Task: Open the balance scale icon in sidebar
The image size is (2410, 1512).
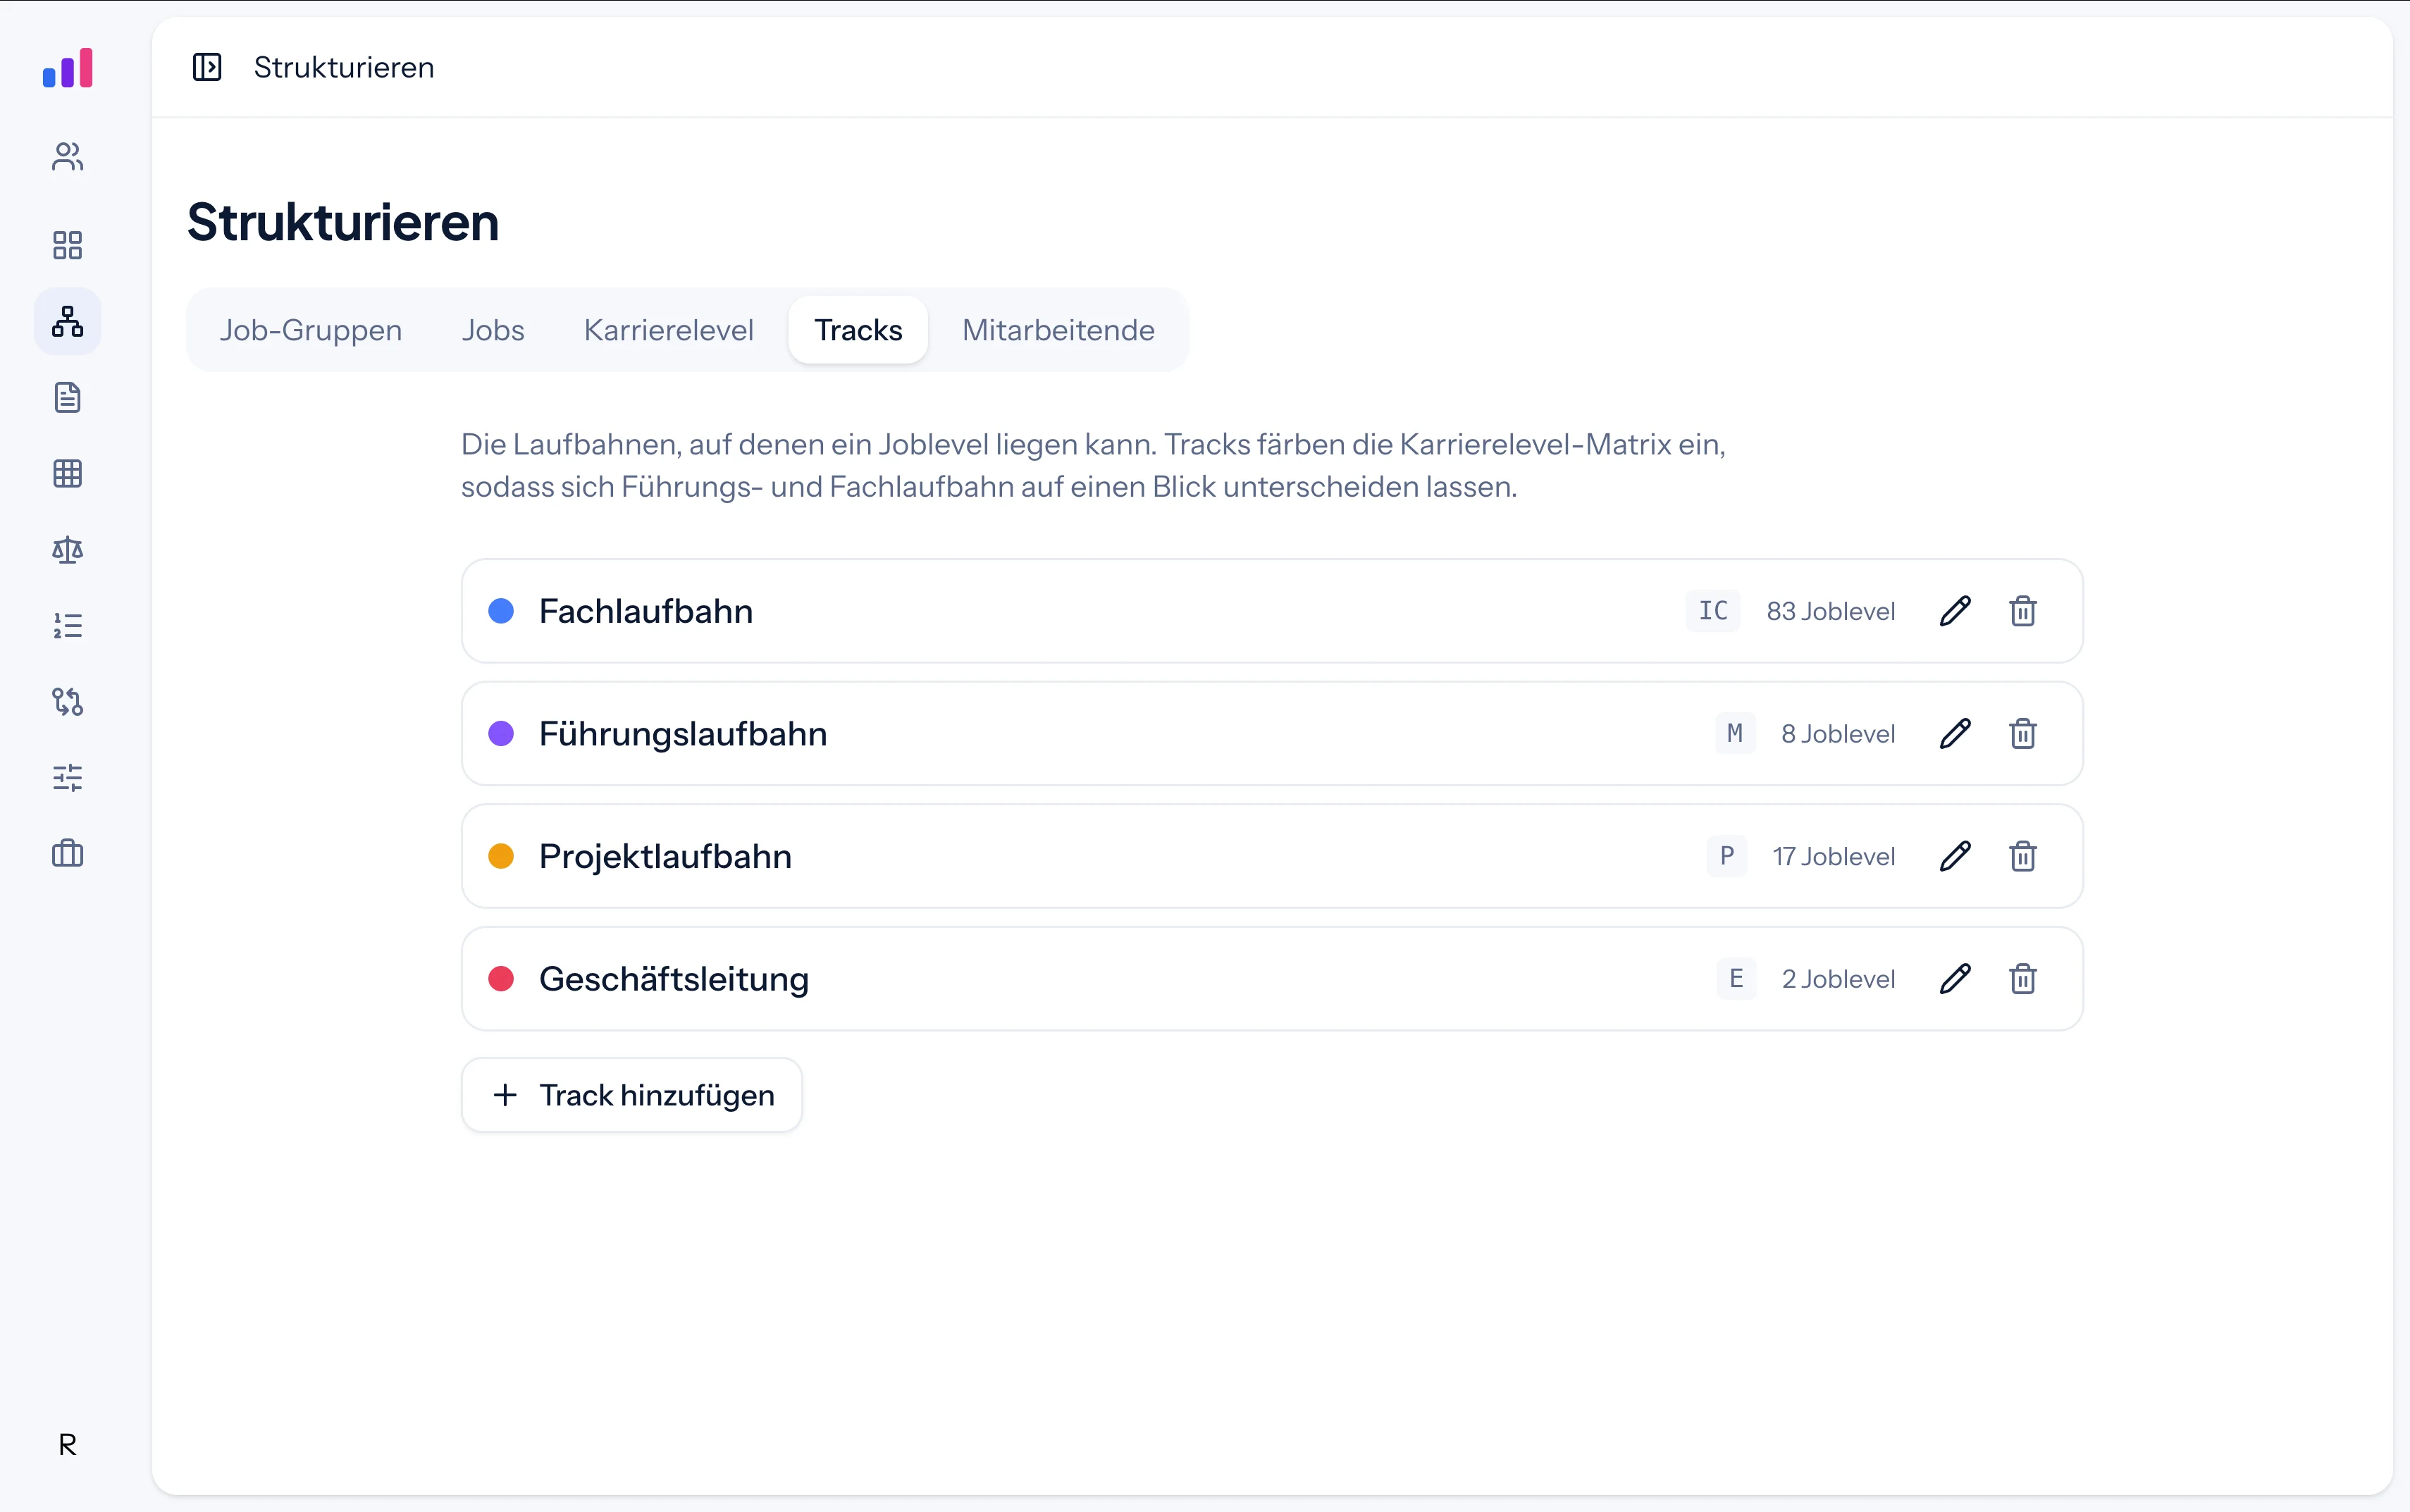Action: [67, 549]
